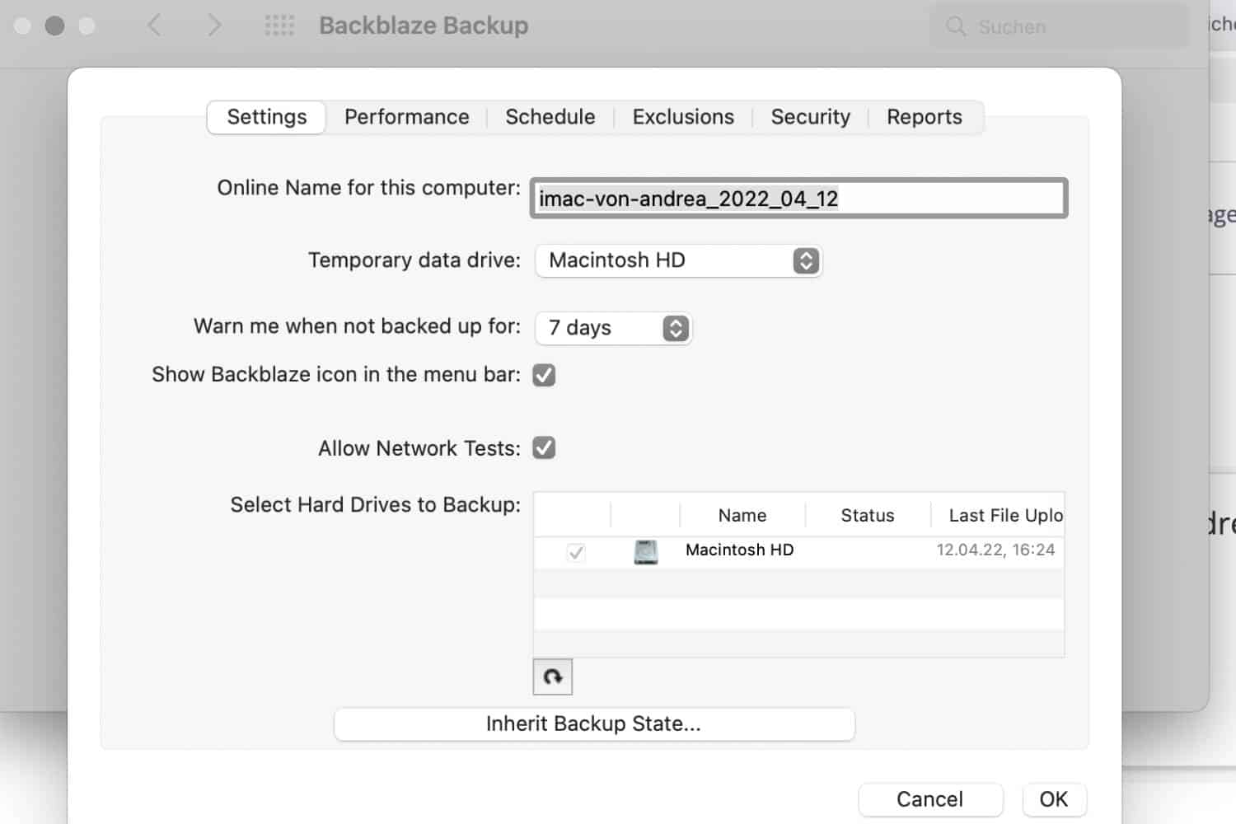The image size is (1236, 824).
Task: Switch to the Settings tab
Action: pyautogui.click(x=267, y=117)
